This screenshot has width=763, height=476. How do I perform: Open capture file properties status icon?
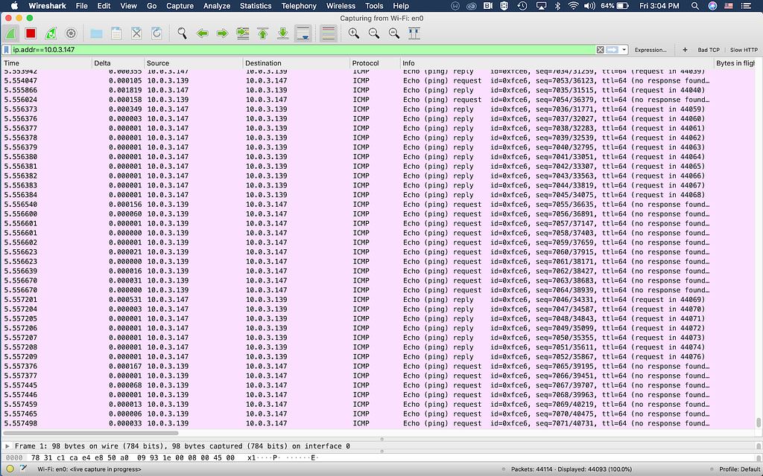click(23, 469)
